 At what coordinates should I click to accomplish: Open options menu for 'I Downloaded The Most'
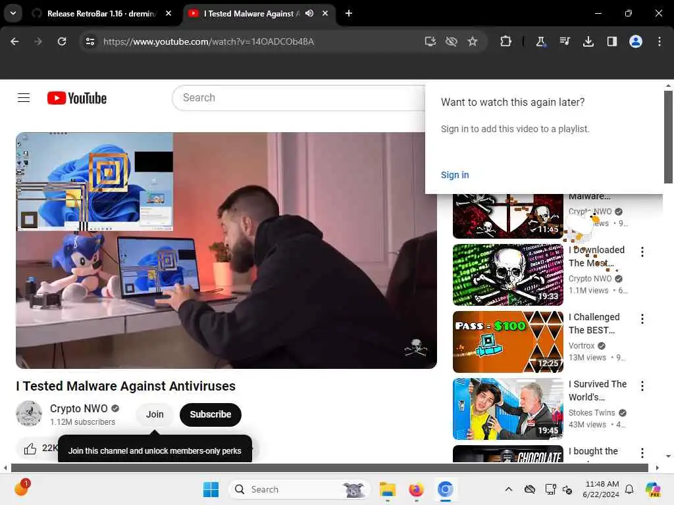642,252
